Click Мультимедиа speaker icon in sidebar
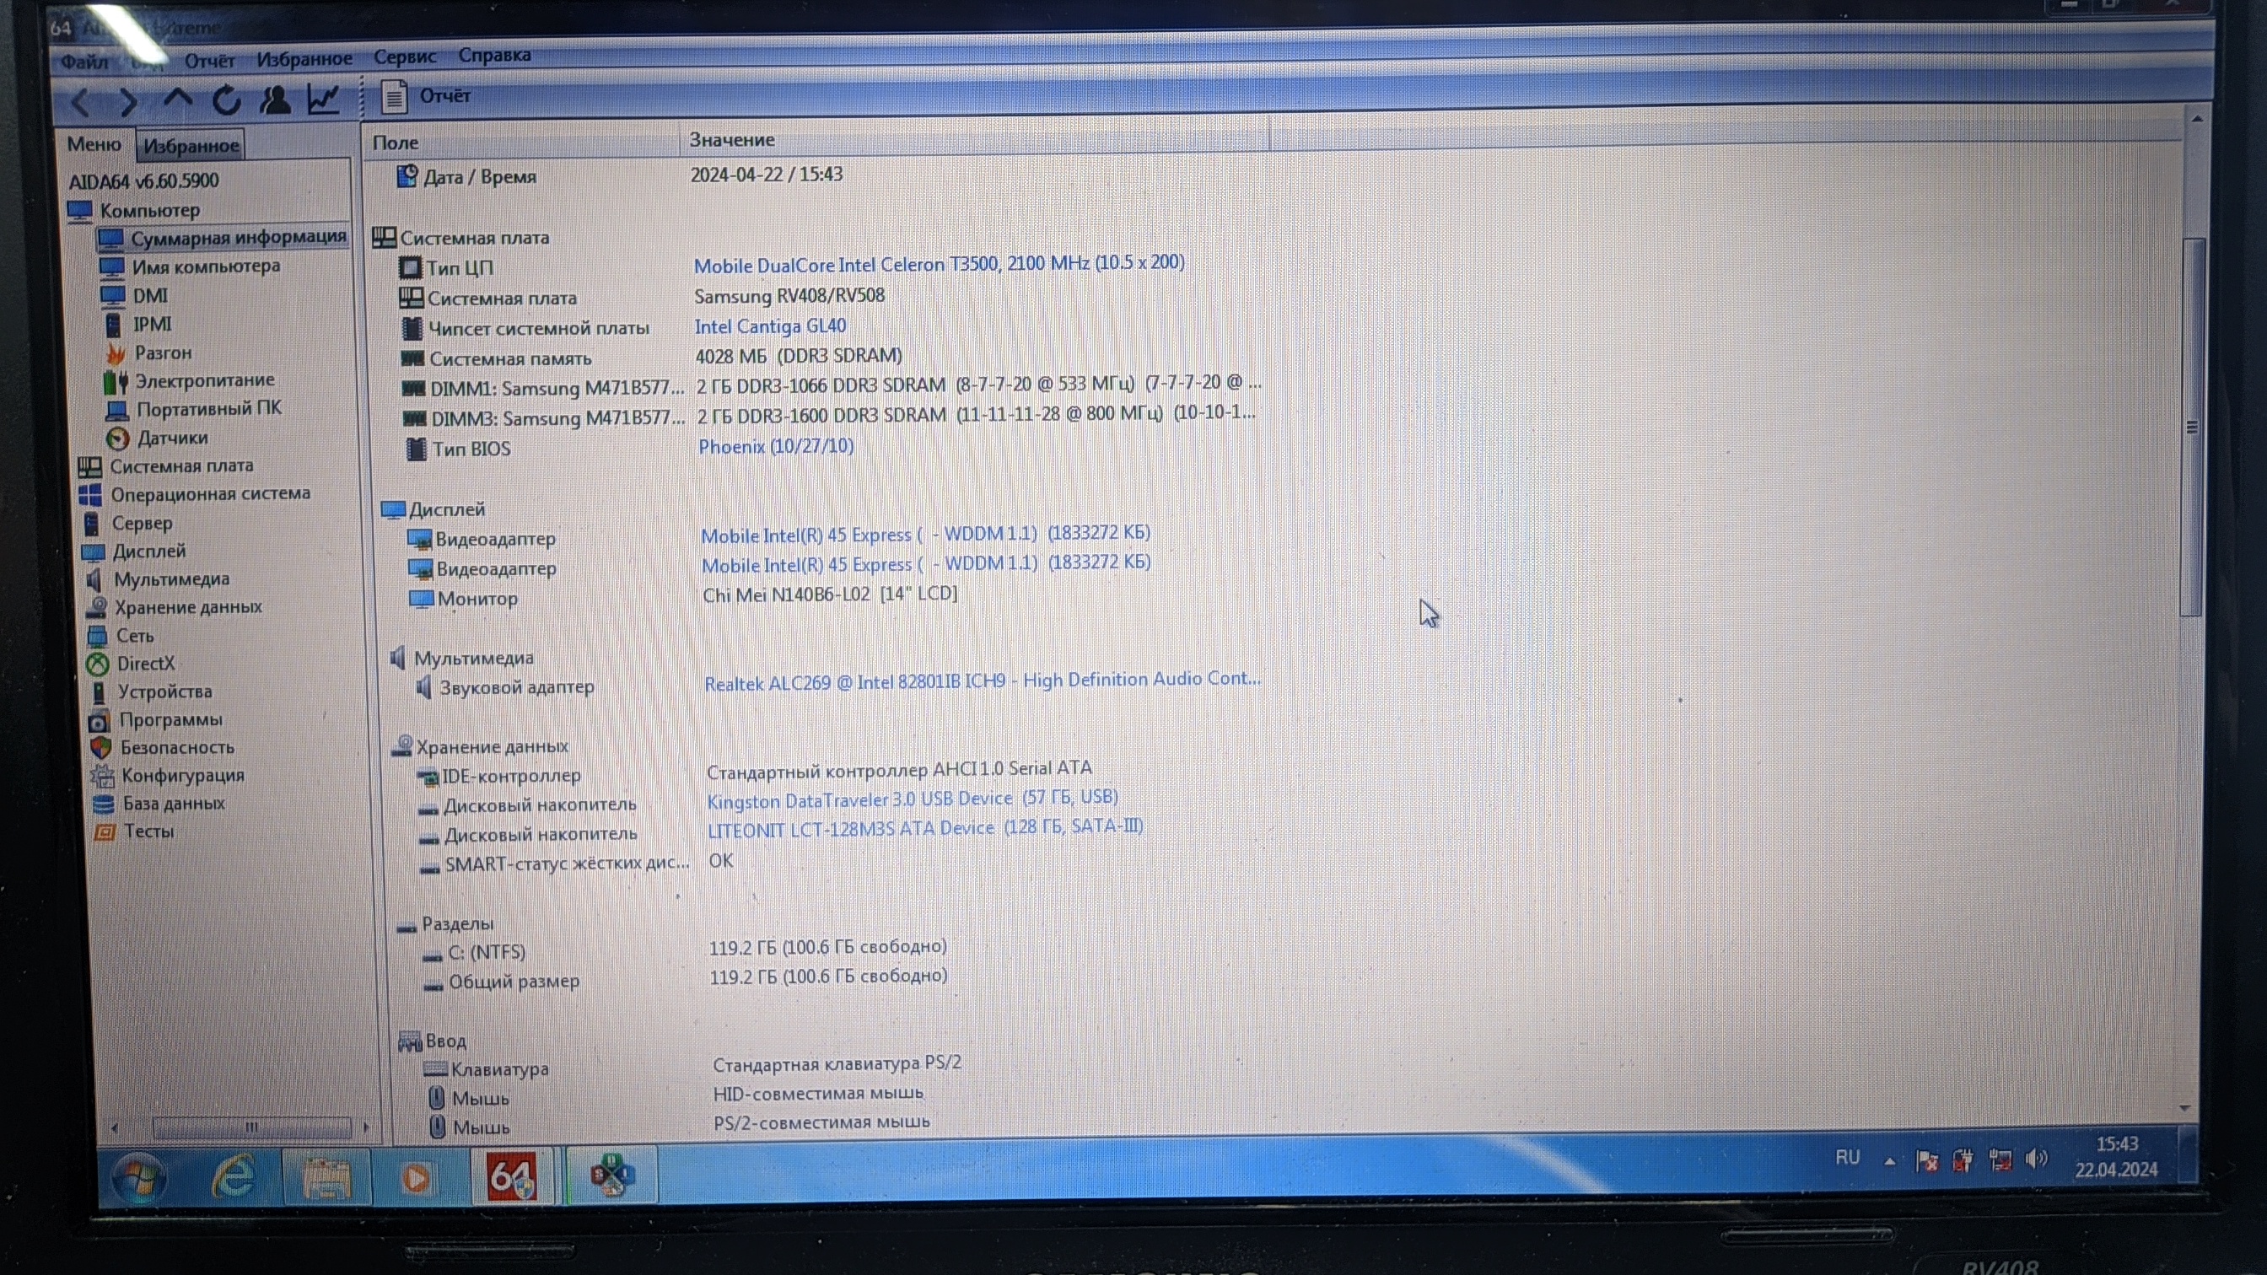This screenshot has width=2267, height=1275. (x=94, y=580)
